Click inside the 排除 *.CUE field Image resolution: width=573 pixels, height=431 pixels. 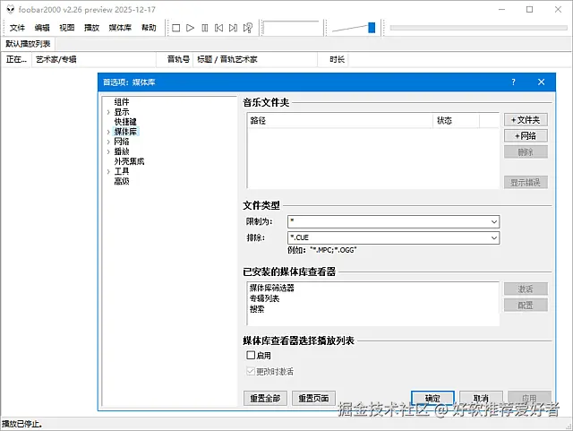coord(389,237)
